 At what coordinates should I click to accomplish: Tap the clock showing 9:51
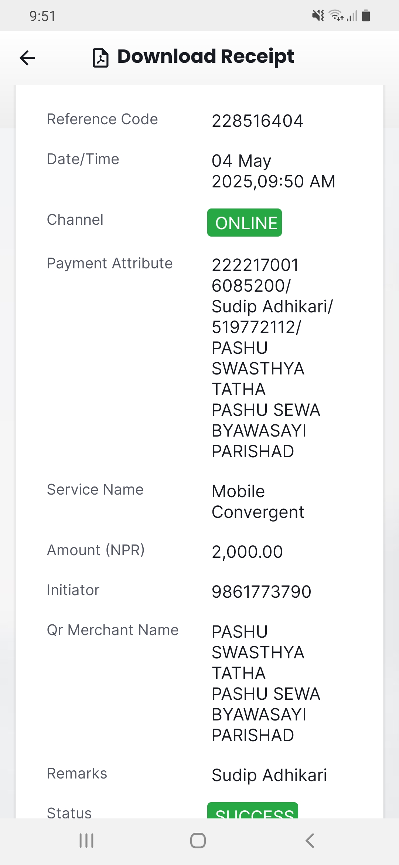coord(42,16)
